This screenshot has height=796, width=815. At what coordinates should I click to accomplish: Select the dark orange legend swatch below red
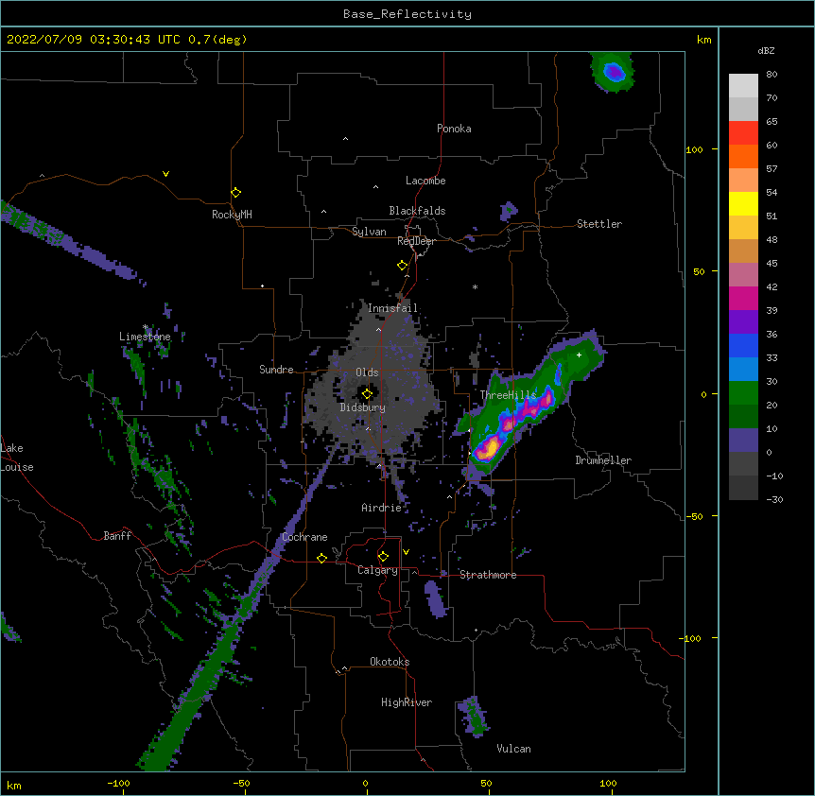(743, 156)
